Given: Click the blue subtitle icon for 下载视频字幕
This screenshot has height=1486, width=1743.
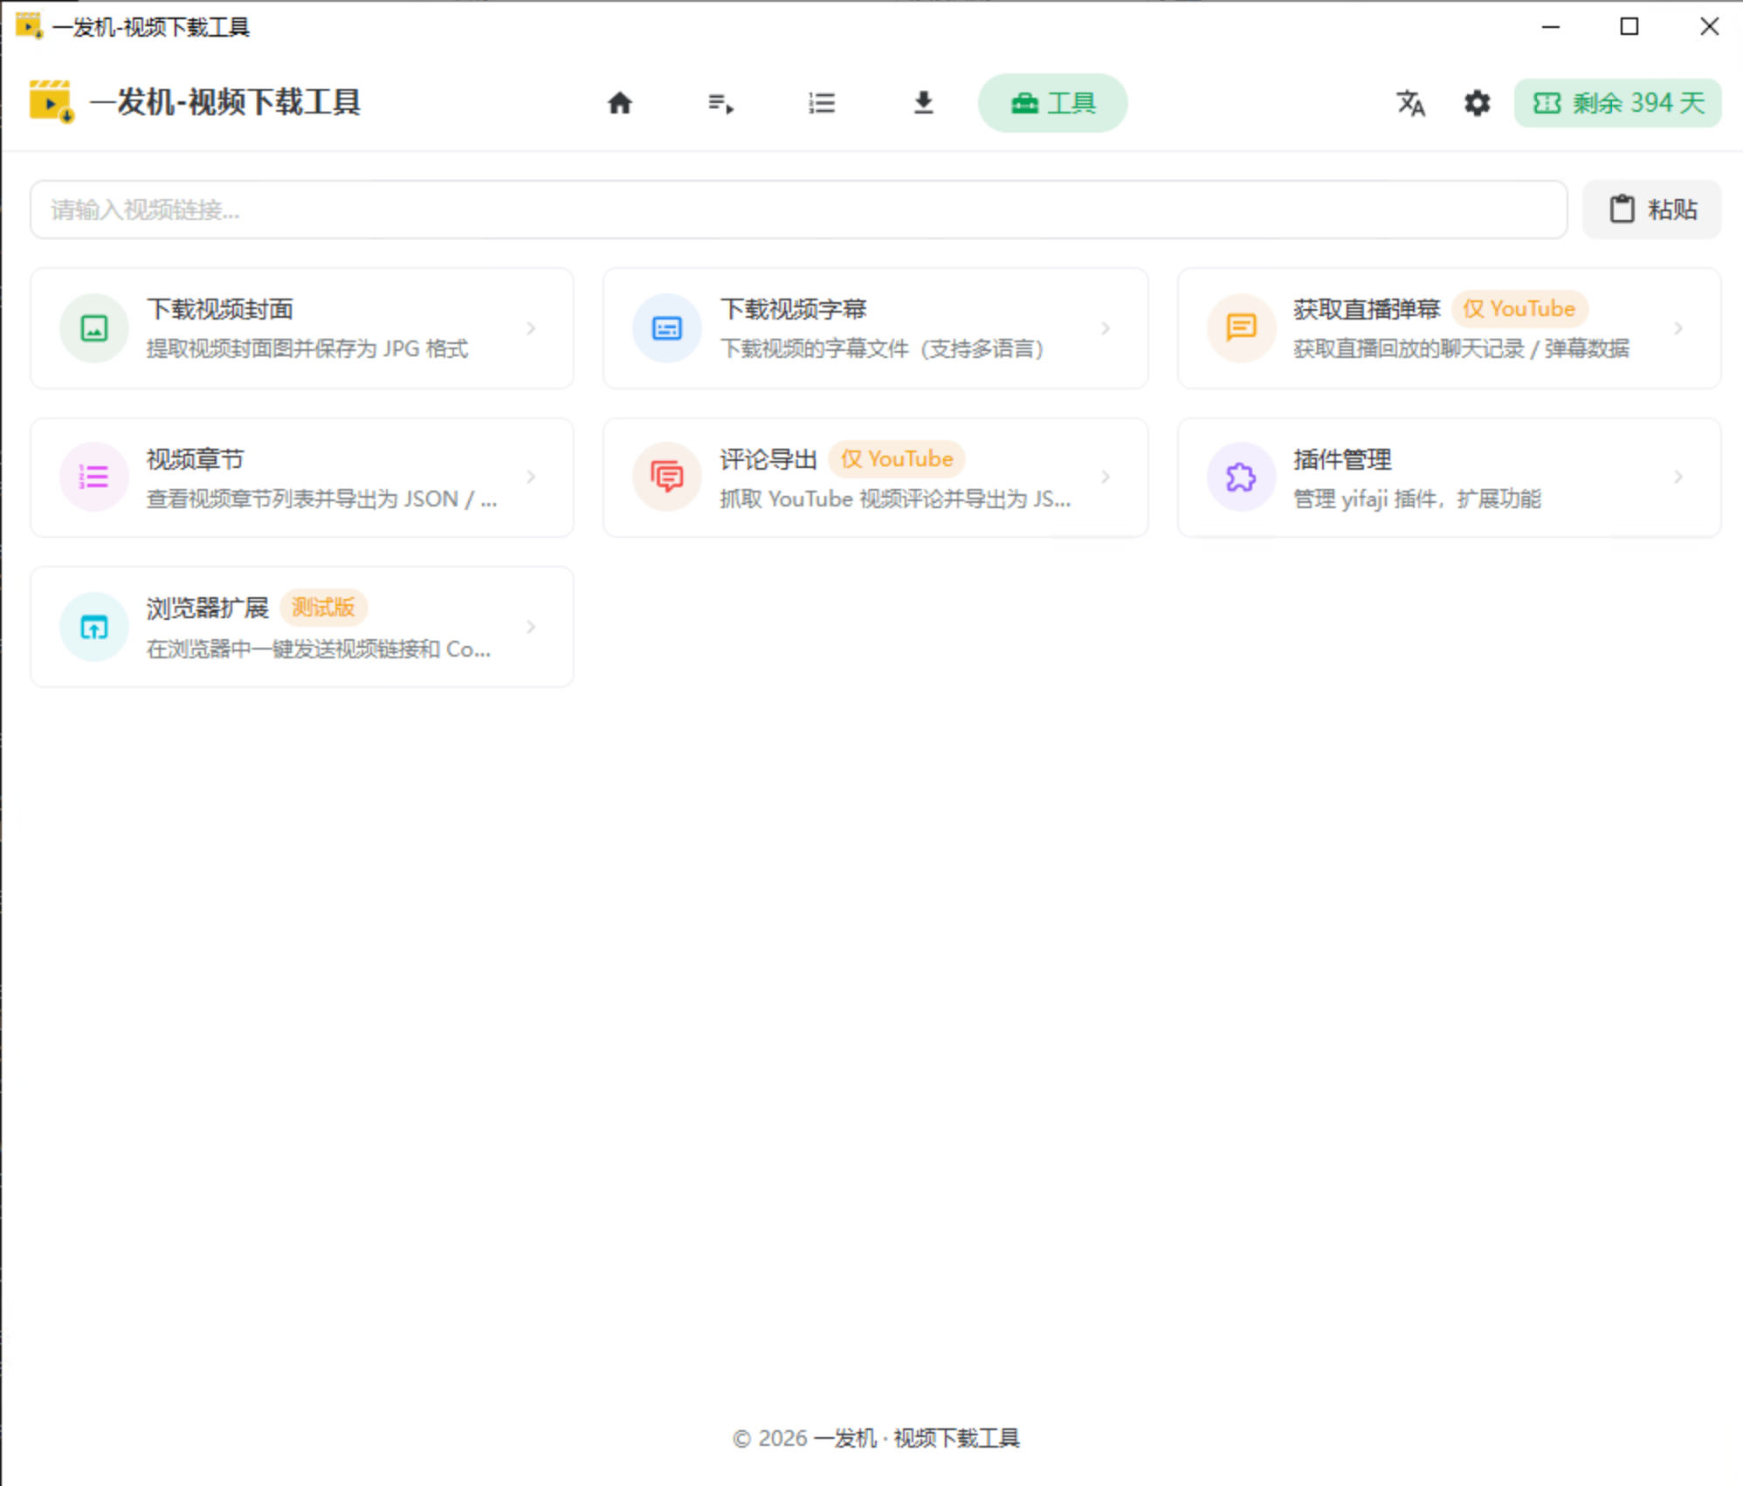Looking at the screenshot, I should [x=667, y=328].
